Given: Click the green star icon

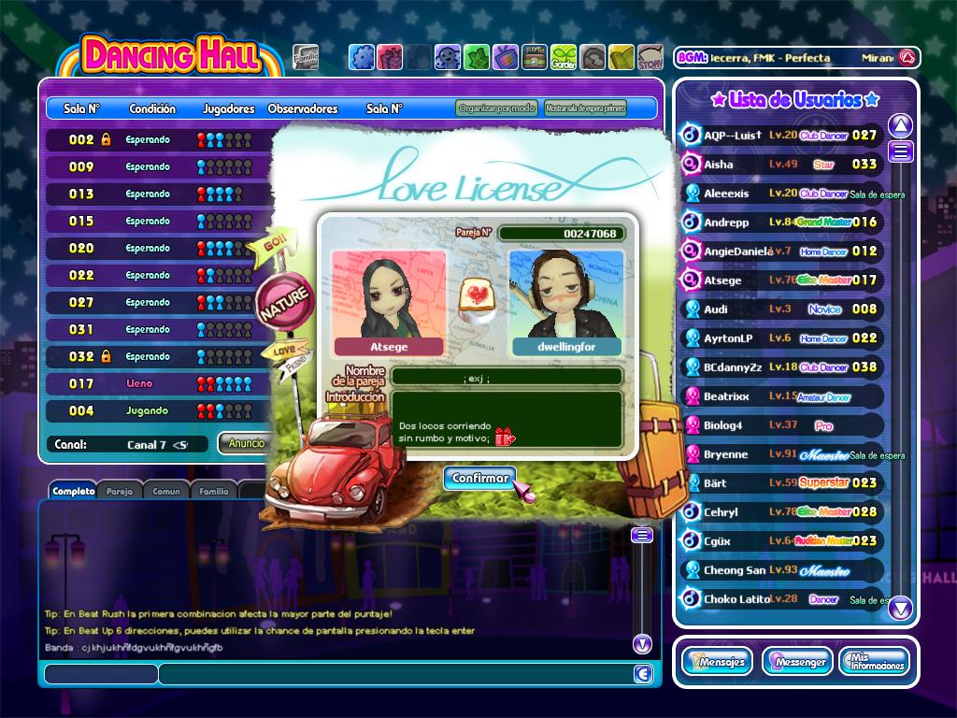Looking at the screenshot, I should click(476, 57).
